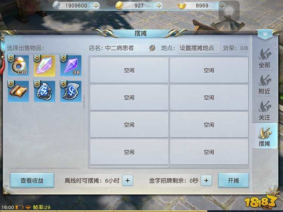Switch to the 全部 tab
The image size is (283, 212).
point(265,58)
